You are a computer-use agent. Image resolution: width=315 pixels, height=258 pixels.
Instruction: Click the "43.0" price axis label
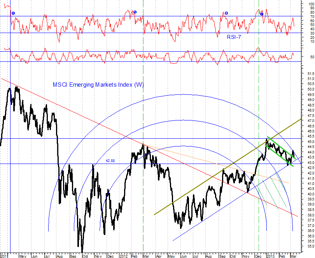click(x=311, y=162)
